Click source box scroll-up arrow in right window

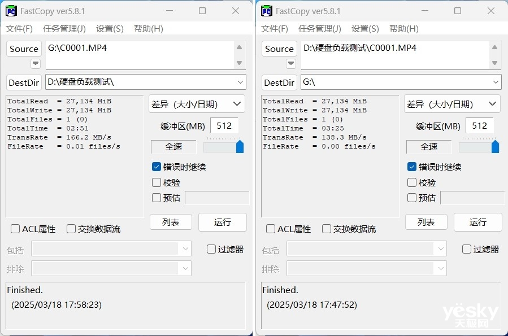coord(494,47)
